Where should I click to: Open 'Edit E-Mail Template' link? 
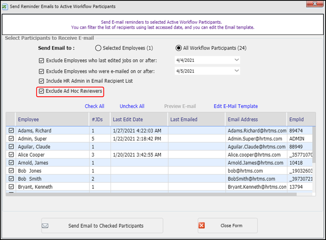236,107
